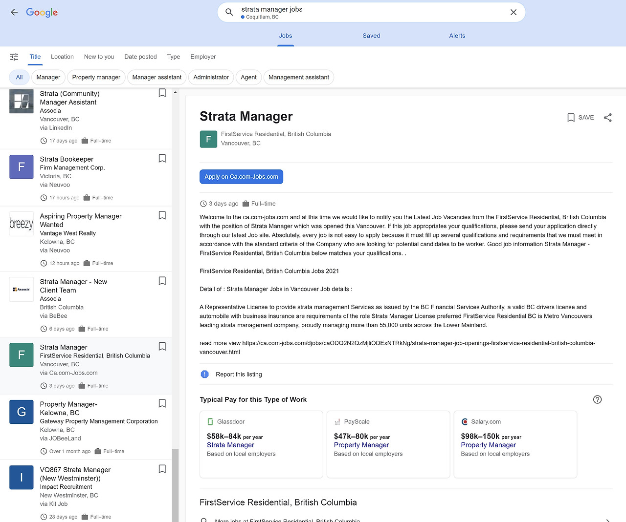Bookmark the Aspiring Property Manager Wanted job

click(162, 215)
